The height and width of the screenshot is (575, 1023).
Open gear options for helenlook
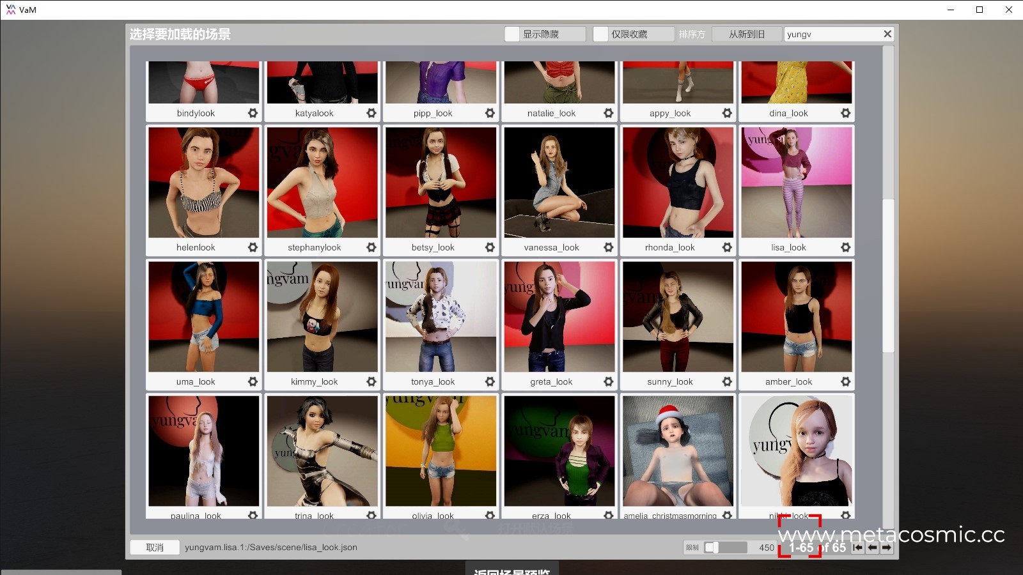[x=253, y=247]
